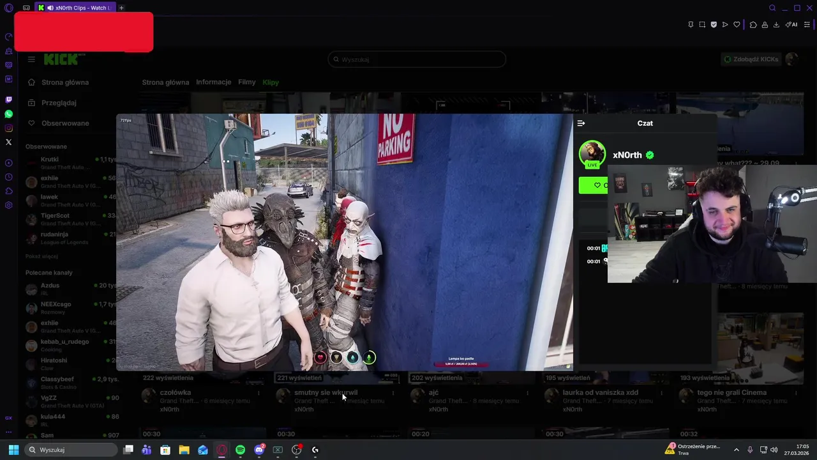Click the pin icon in Opera toolbar
817x460 pixels.
691,24
